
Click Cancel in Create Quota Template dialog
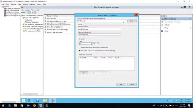click(132, 85)
